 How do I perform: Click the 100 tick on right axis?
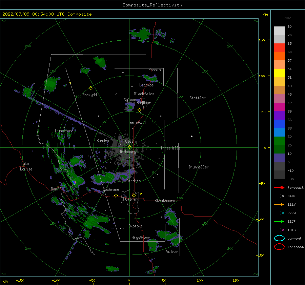click(262, 76)
